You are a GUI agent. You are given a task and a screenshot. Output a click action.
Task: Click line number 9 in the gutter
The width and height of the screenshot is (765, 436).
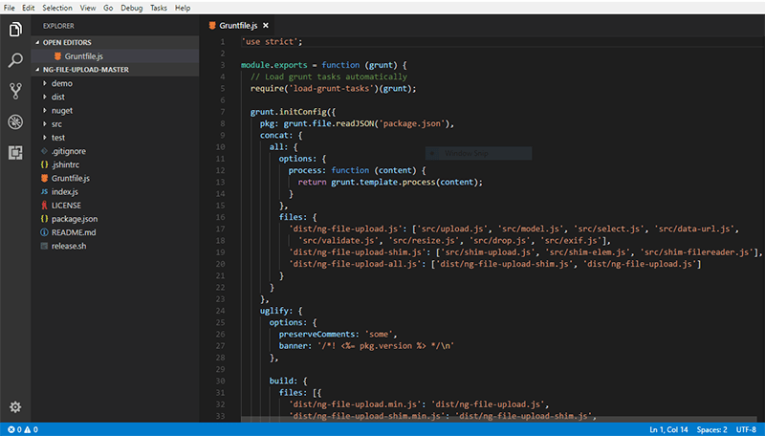click(223, 135)
